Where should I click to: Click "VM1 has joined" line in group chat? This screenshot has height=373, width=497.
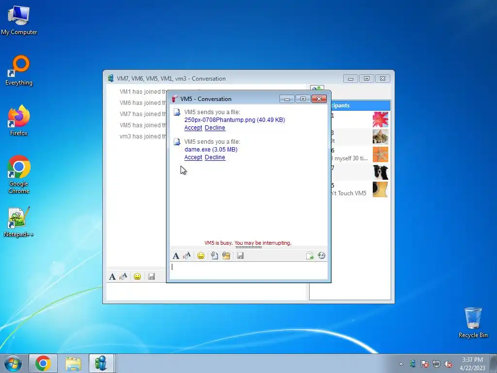point(143,92)
